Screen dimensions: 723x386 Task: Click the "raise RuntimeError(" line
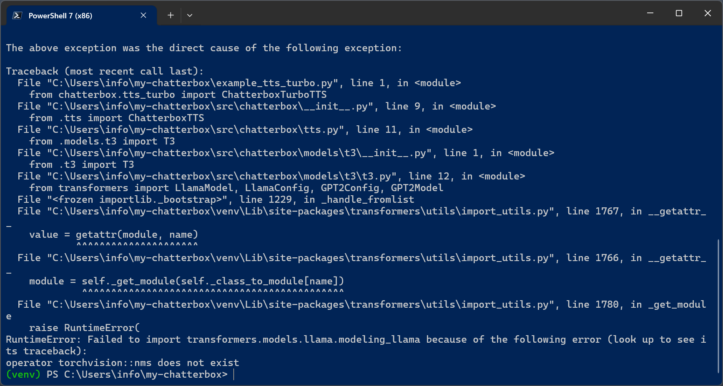tap(84, 328)
